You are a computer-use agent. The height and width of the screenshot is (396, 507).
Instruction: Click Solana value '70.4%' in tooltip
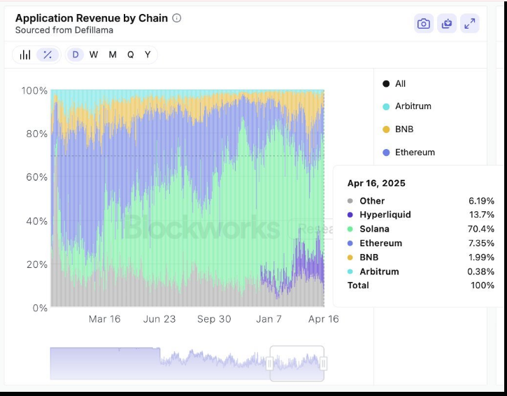coord(481,229)
